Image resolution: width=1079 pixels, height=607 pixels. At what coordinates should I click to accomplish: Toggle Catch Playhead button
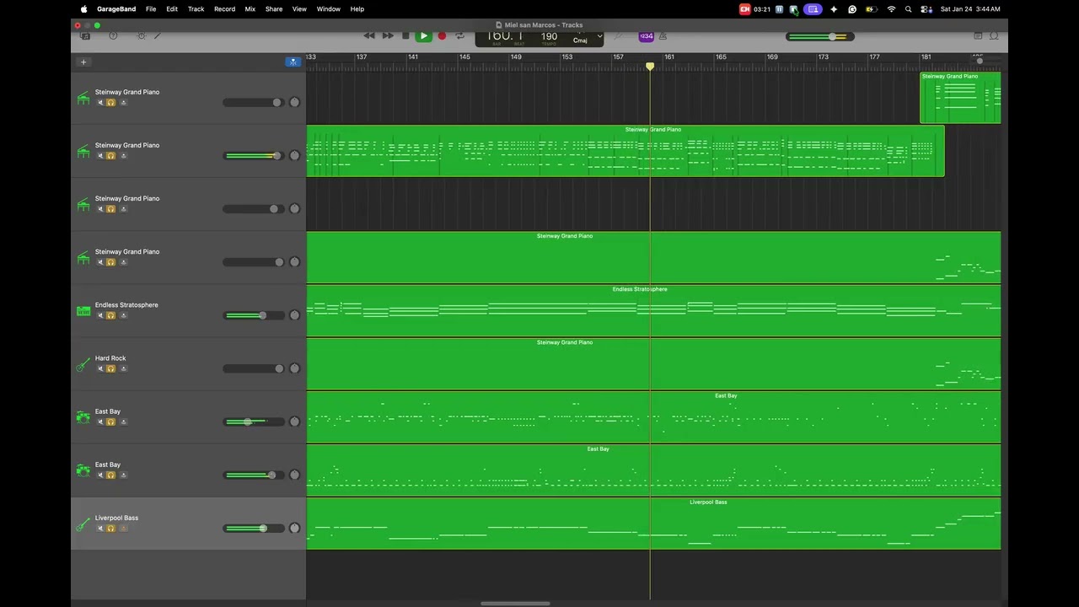293,62
